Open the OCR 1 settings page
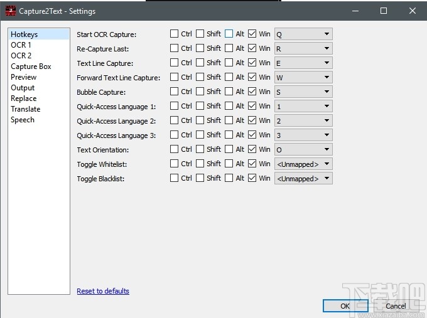Image resolution: width=427 pixels, height=318 pixels. pos(39,45)
